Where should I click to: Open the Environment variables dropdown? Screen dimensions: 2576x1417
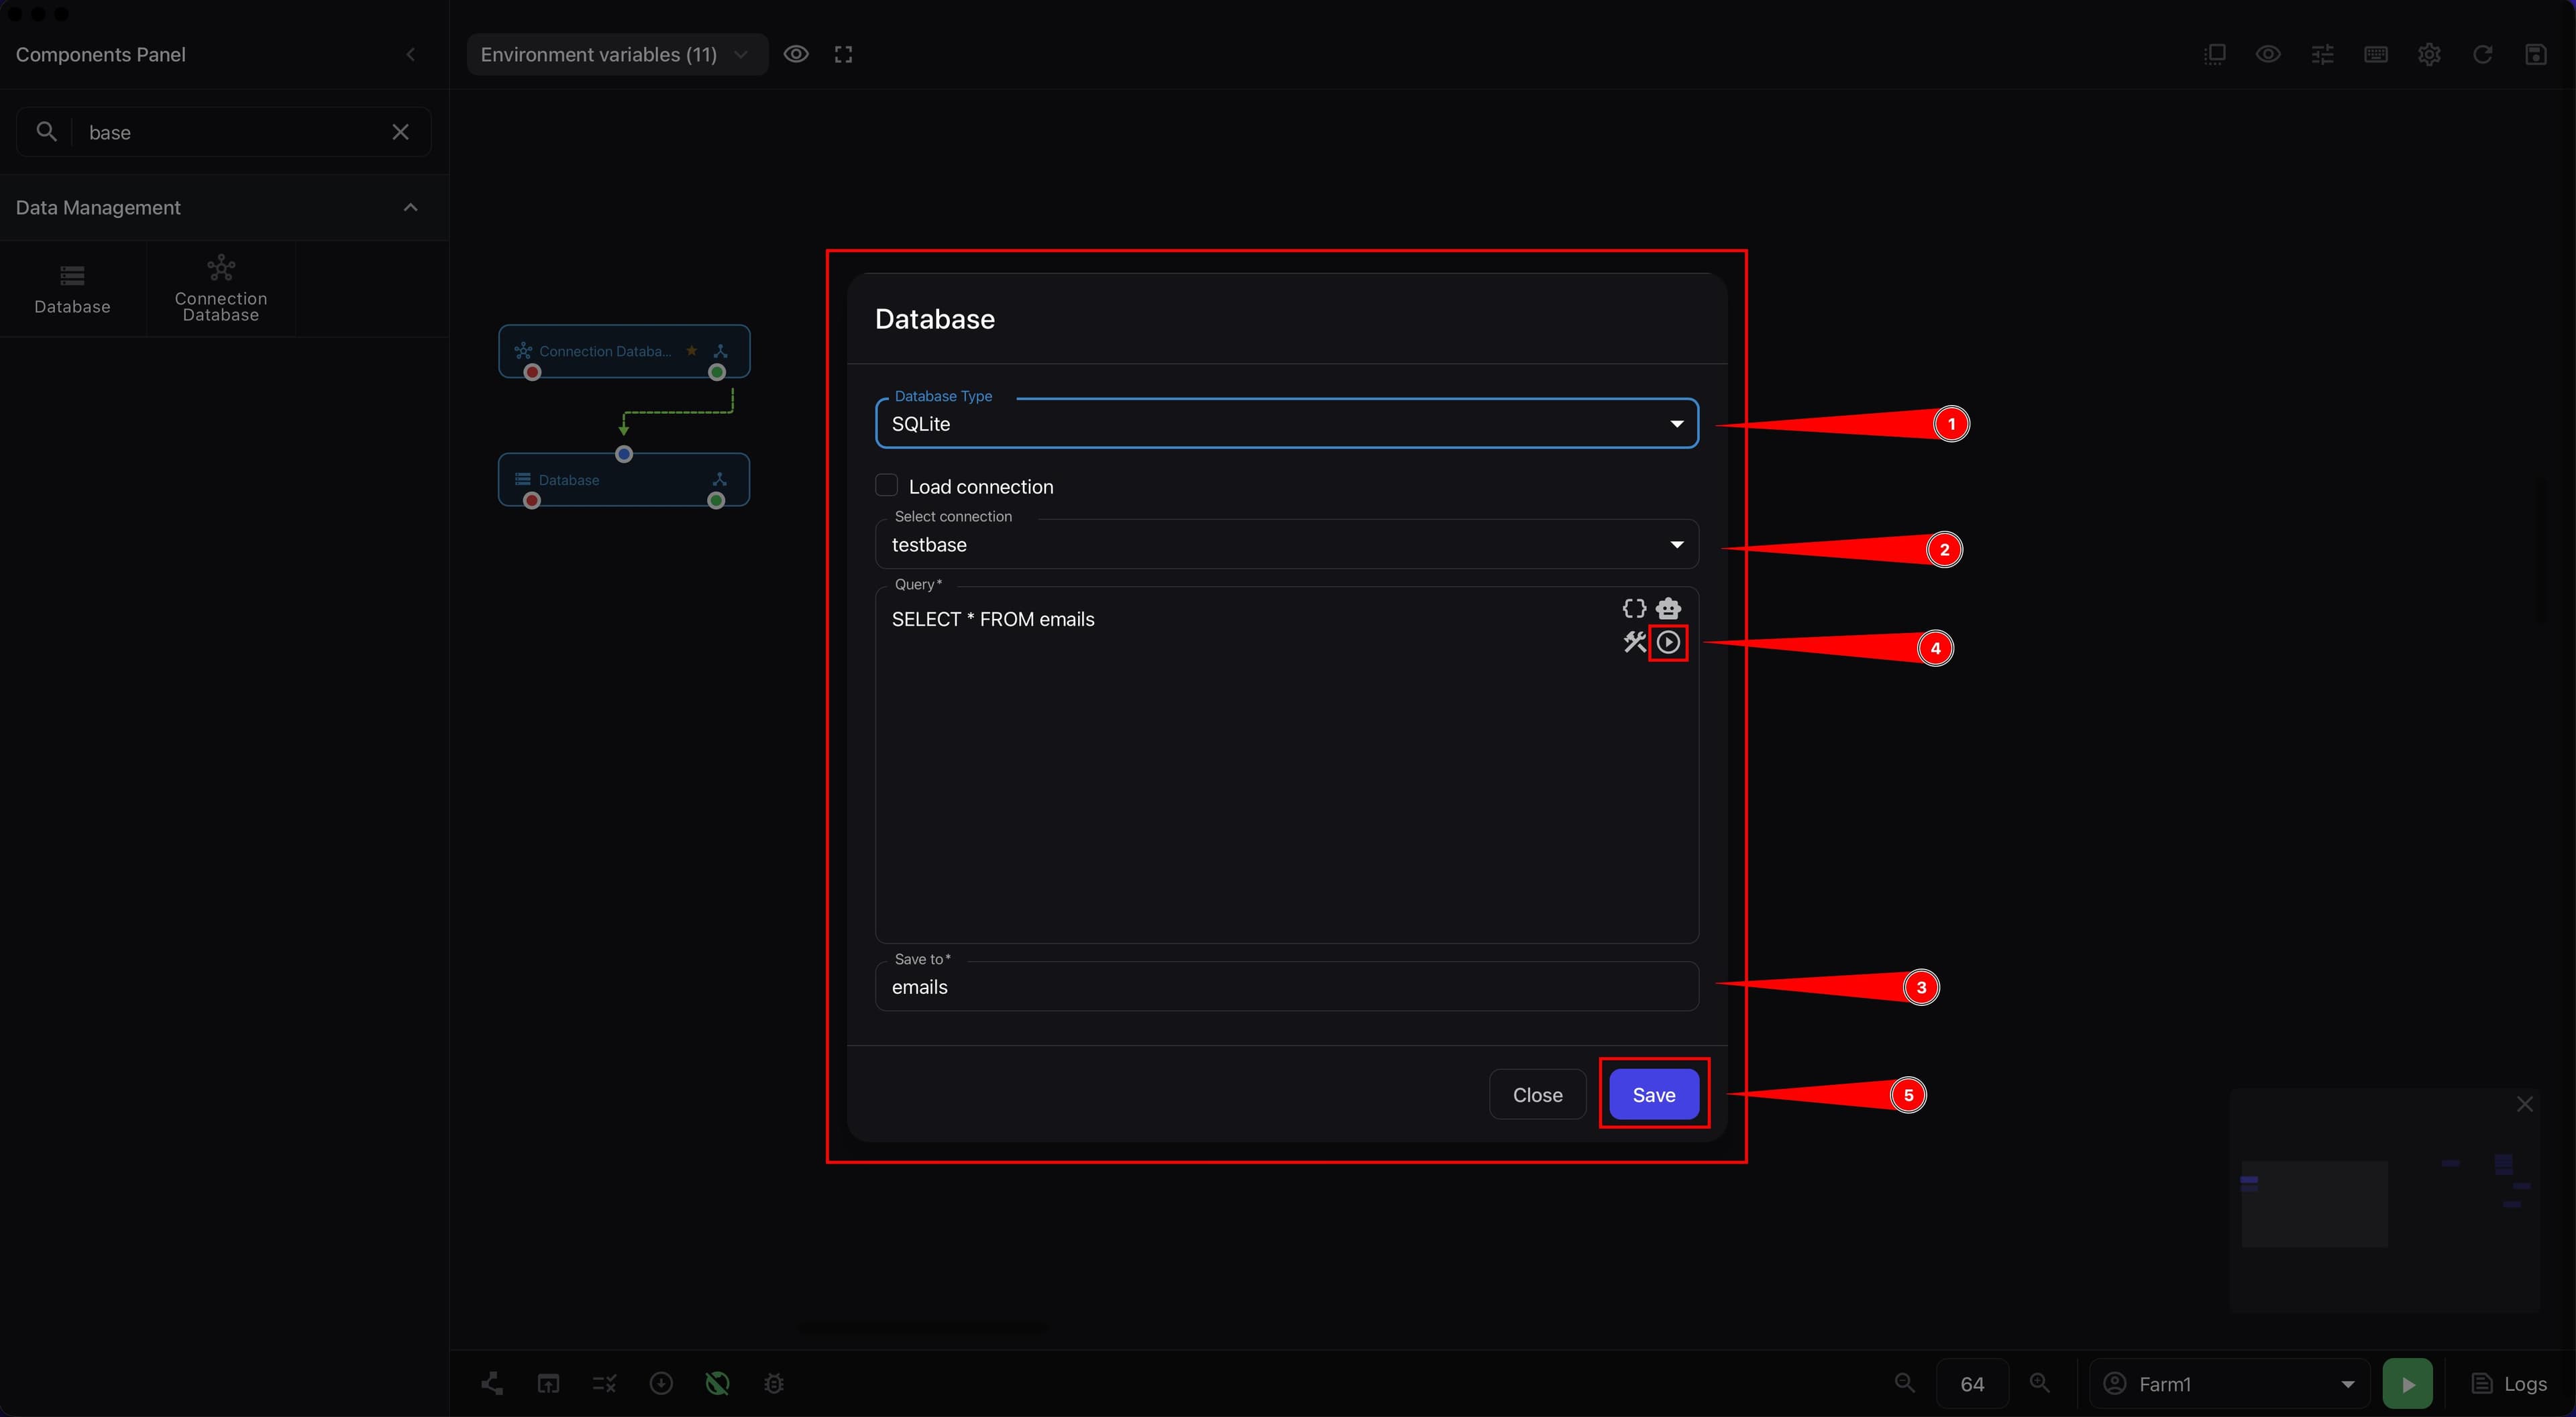616,54
